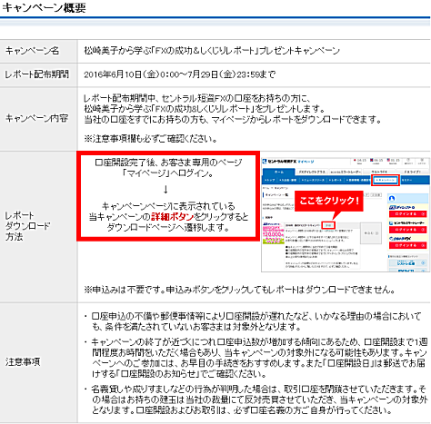431x424 pixels.
Task: Click the 注意事項 row label
Action: pyautogui.click(x=23, y=361)
